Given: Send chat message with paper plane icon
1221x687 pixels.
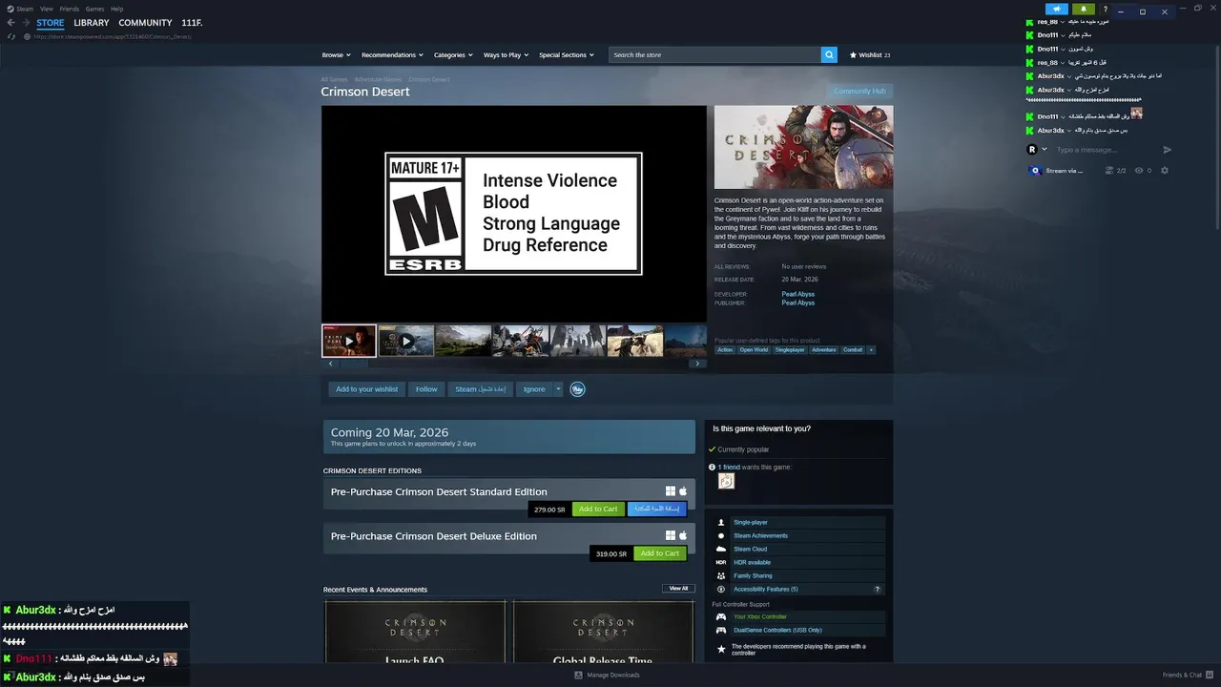Looking at the screenshot, I should pyautogui.click(x=1167, y=150).
